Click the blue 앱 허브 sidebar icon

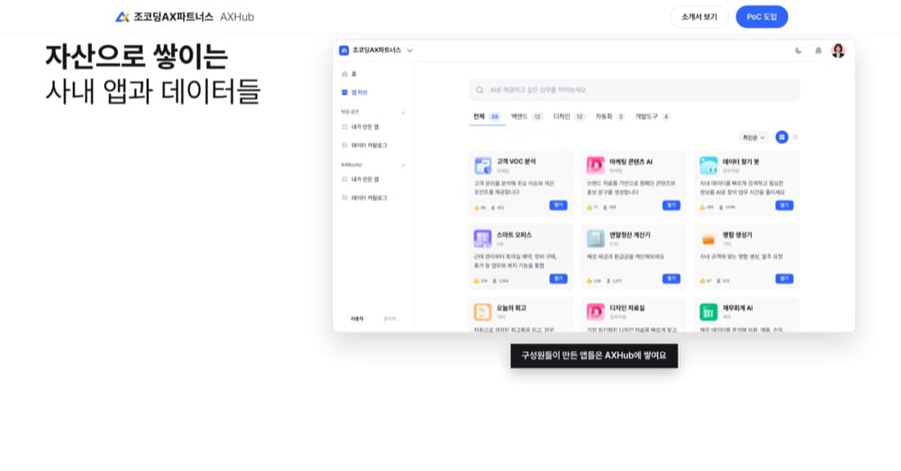[344, 92]
